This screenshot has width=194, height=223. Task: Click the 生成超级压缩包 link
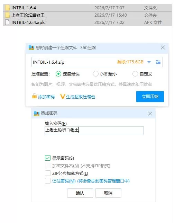tap(81, 97)
